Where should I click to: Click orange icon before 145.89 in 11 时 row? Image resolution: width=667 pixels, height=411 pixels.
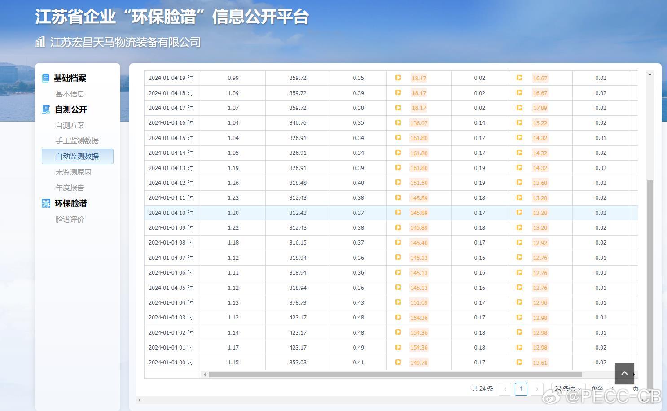[398, 197]
